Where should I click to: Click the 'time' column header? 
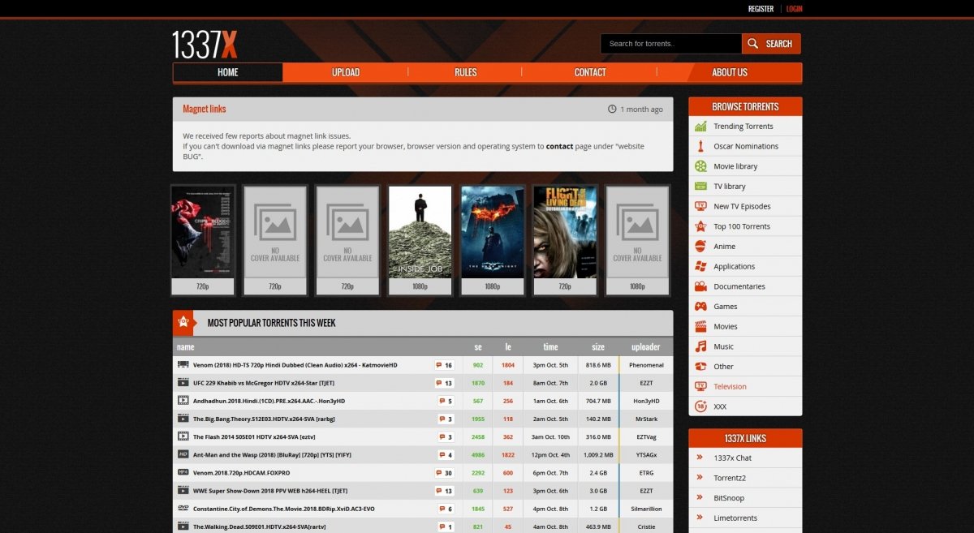pyautogui.click(x=550, y=346)
